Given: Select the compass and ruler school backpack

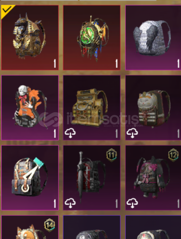Looking at the screenshot, I should pos(30,178).
